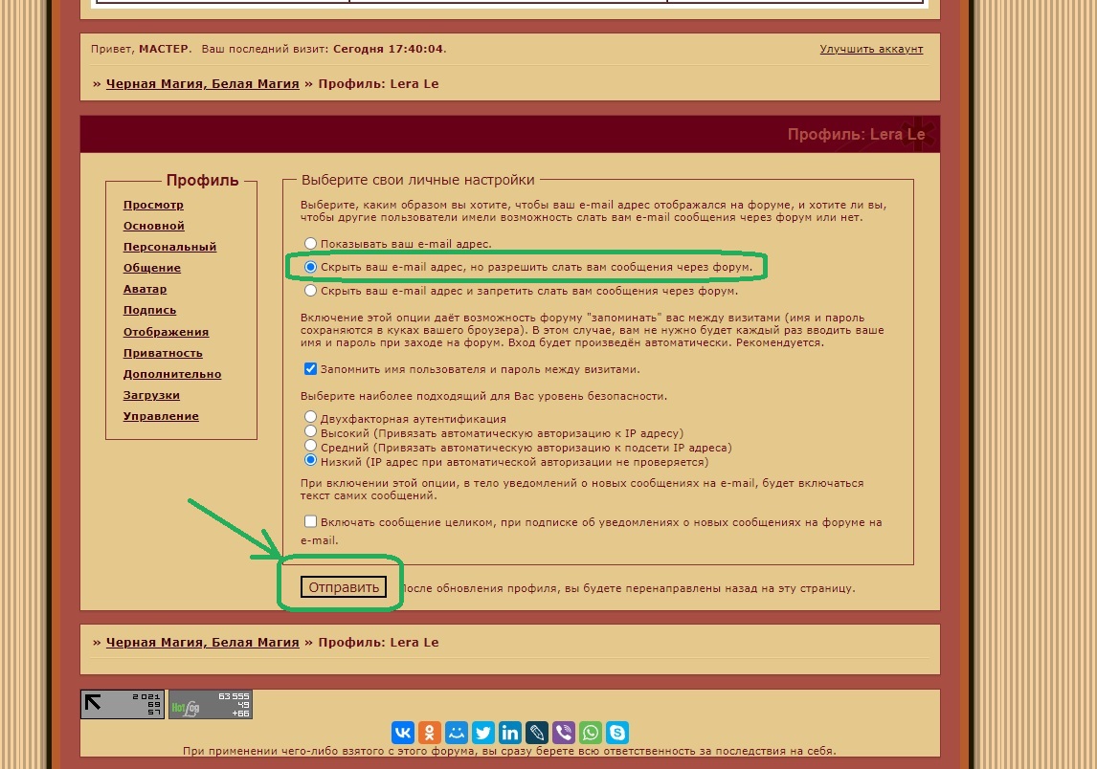Open 'Управление' profile section

(161, 416)
